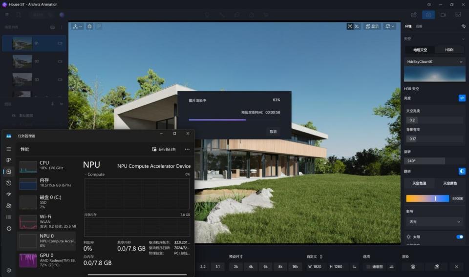Swap width and height with the arrows icon
469x277 pixels.
click(x=354, y=267)
